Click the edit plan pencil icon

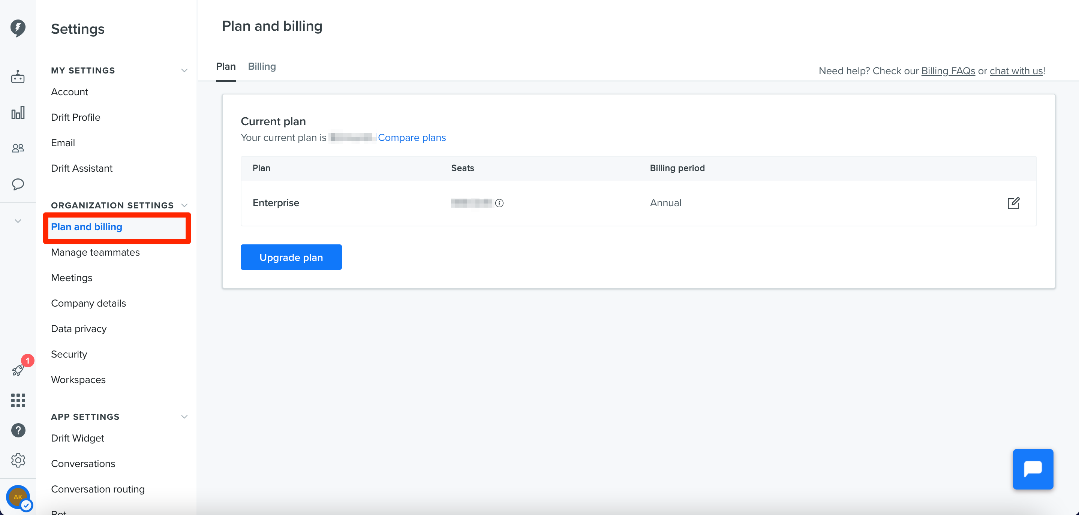click(1013, 203)
